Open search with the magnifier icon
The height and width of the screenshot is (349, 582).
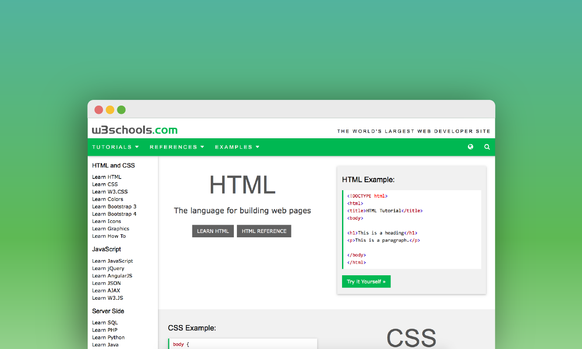pyautogui.click(x=487, y=147)
